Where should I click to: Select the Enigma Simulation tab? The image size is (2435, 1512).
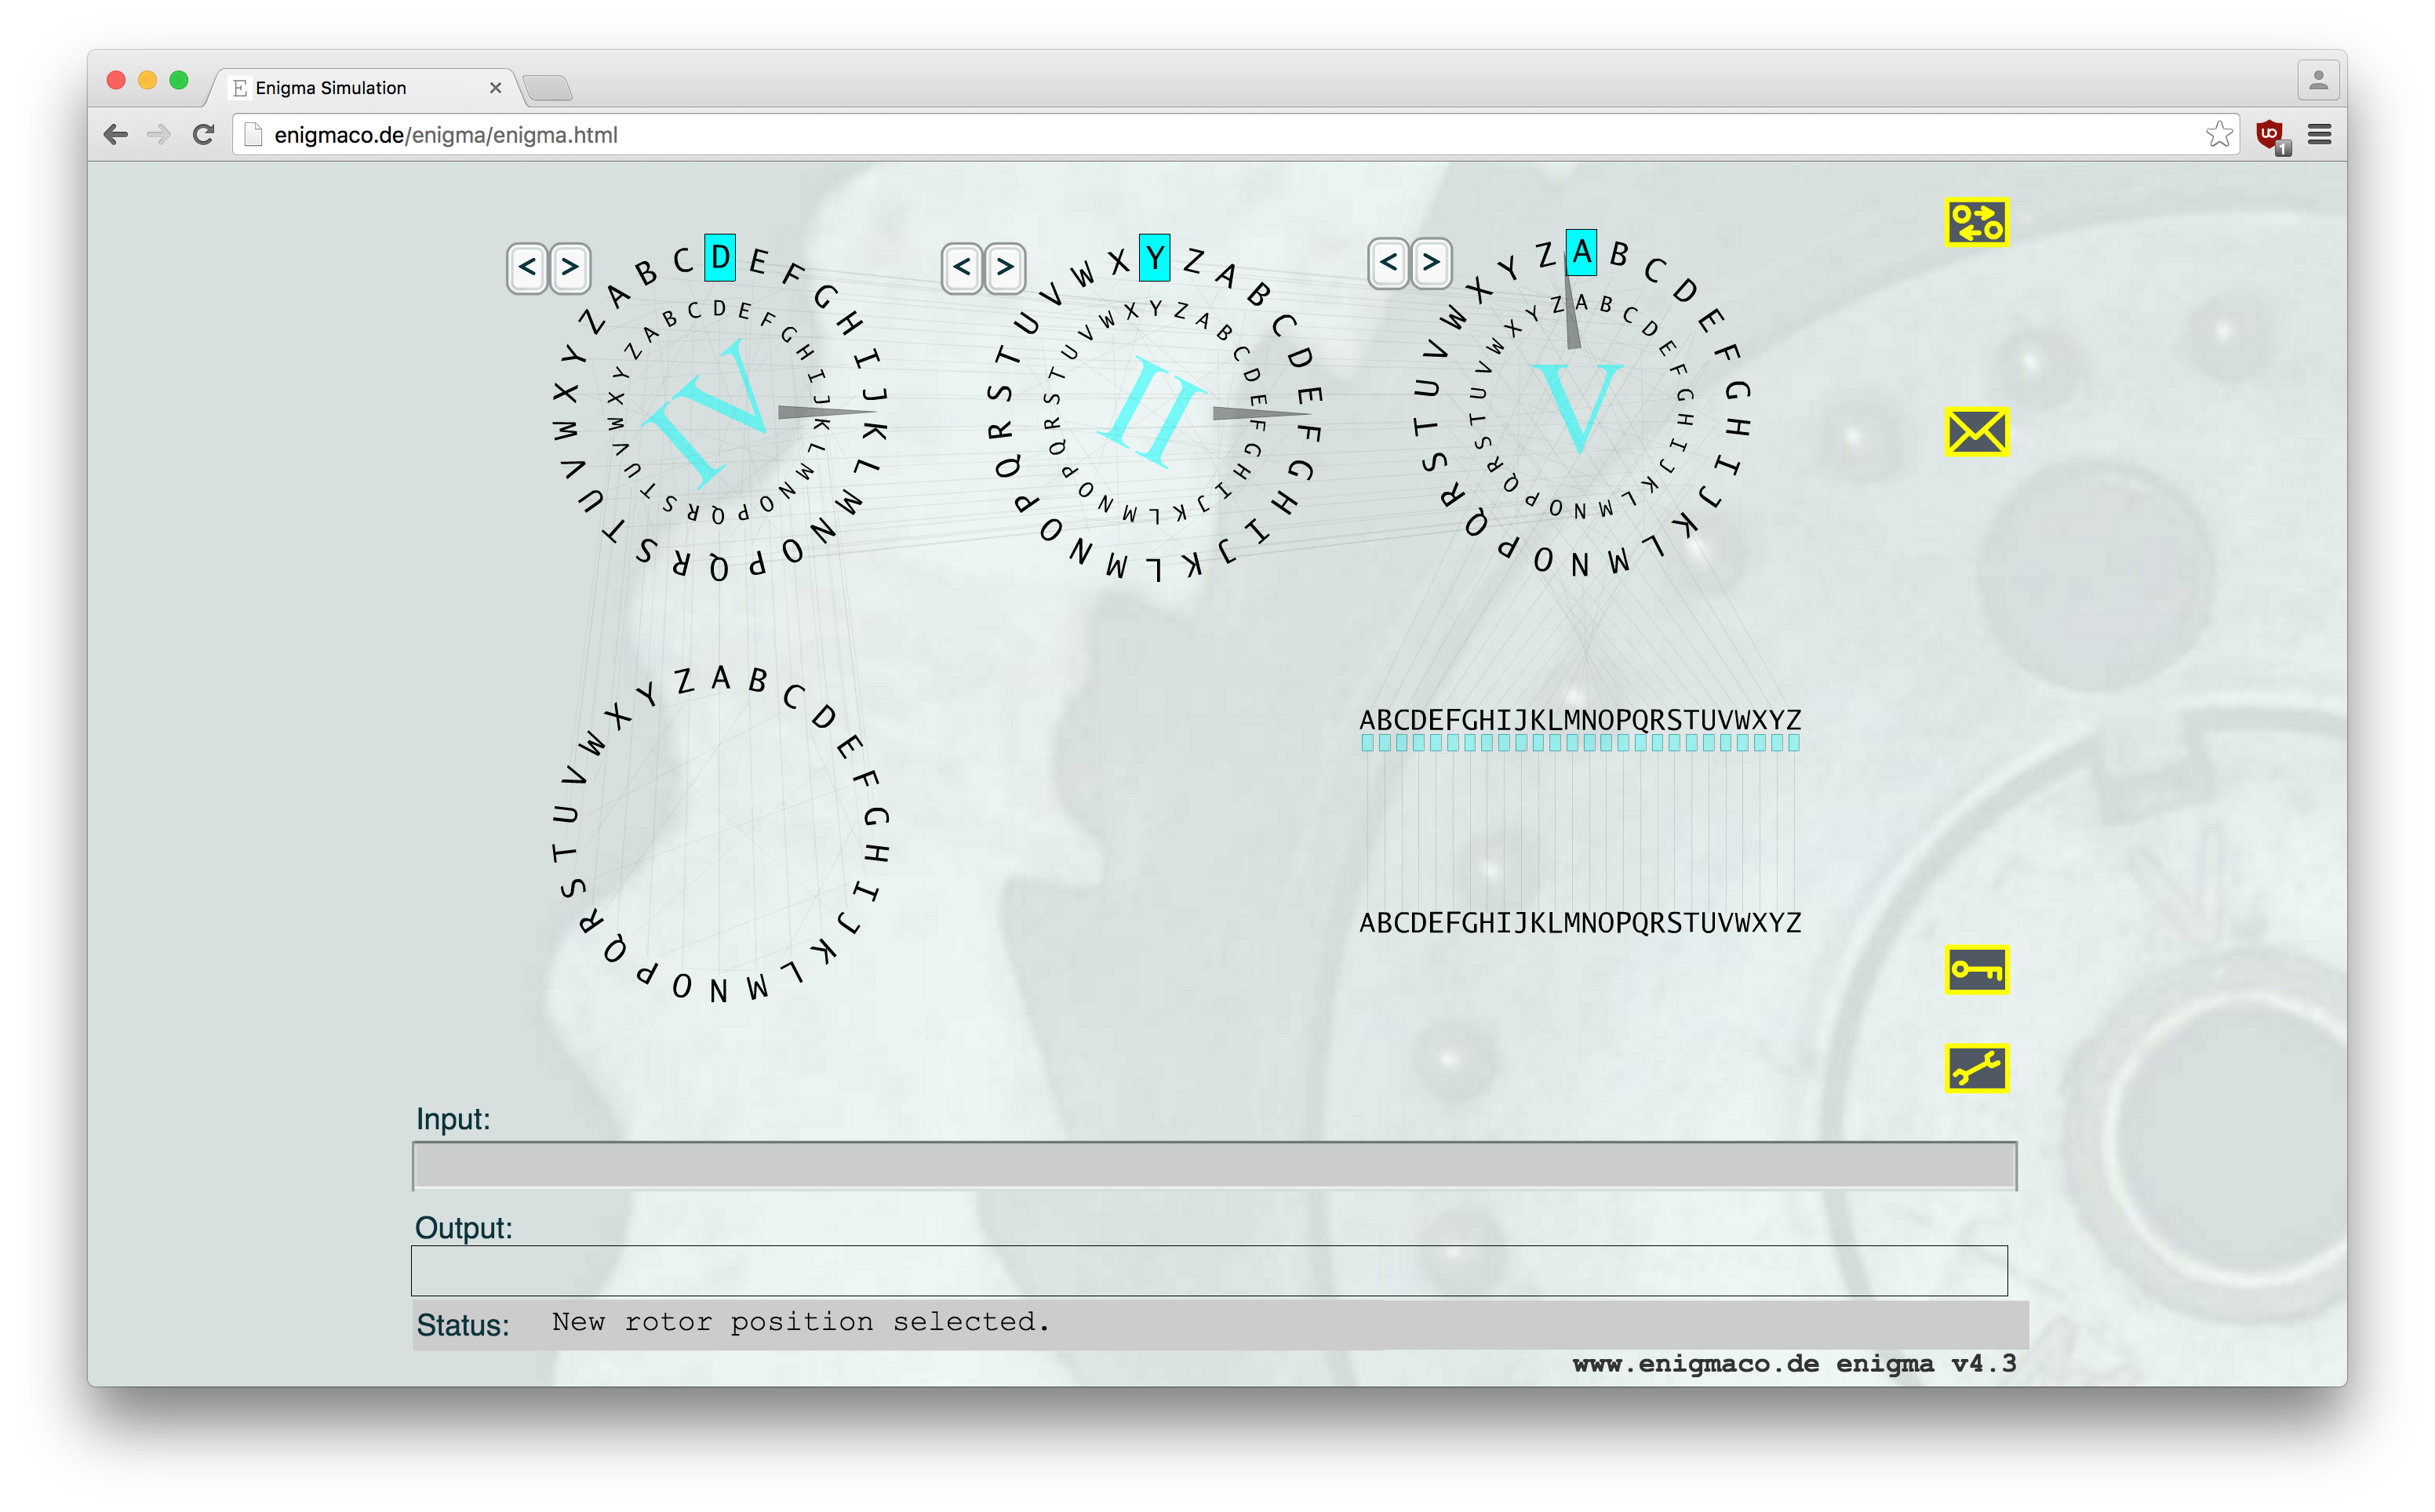coord(365,88)
